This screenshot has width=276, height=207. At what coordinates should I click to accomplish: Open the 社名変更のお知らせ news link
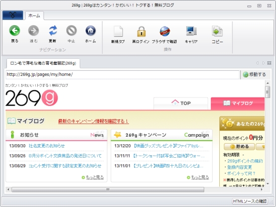(47, 146)
